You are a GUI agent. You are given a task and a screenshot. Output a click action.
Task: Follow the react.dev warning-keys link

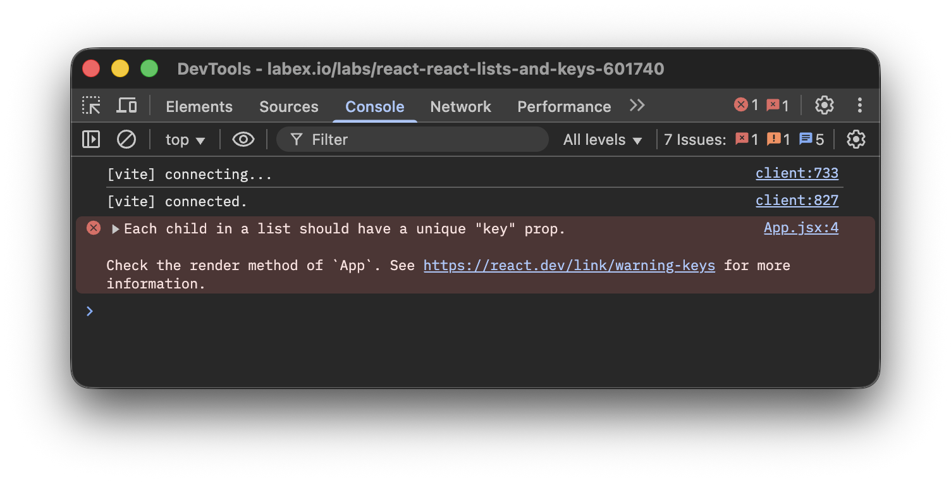click(568, 265)
